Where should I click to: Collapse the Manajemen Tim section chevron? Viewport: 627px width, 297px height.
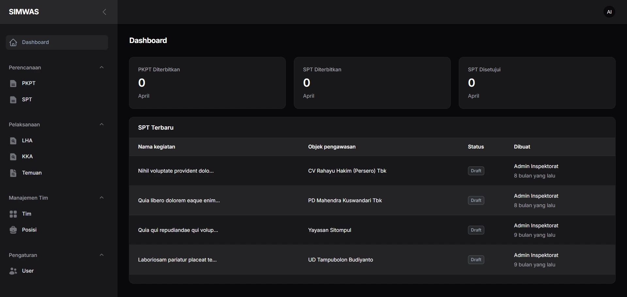[102, 198]
